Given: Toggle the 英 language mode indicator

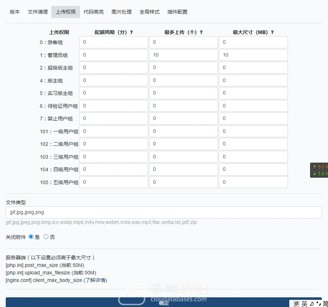Looking at the screenshot, I should (304, 304).
